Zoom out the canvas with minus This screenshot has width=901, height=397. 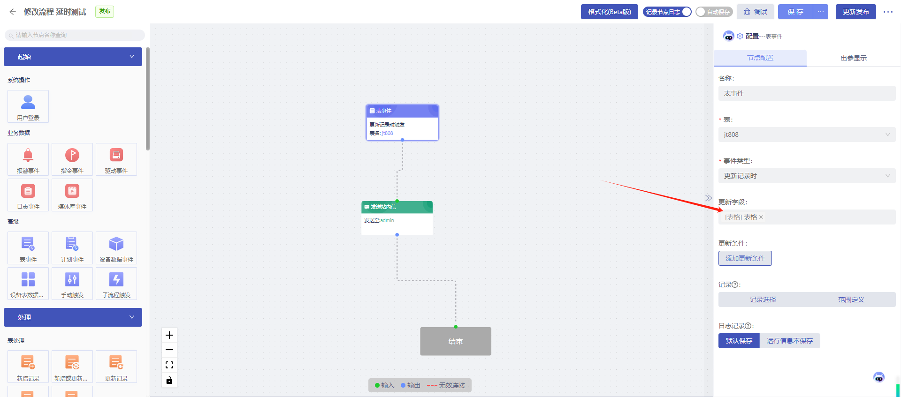pyautogui.click(x=169, y=350)
